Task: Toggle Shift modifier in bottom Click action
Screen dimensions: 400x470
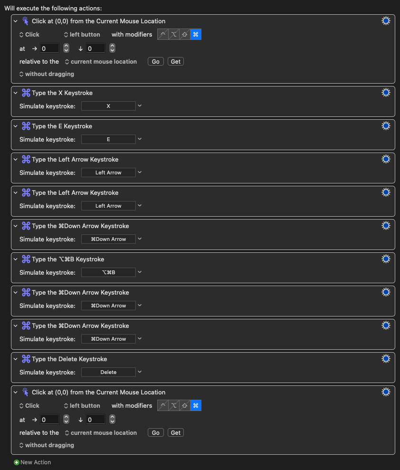Action: point(185,405)
